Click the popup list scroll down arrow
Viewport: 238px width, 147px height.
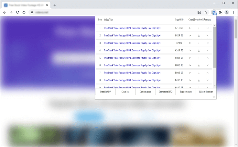[x=215, y=86]
